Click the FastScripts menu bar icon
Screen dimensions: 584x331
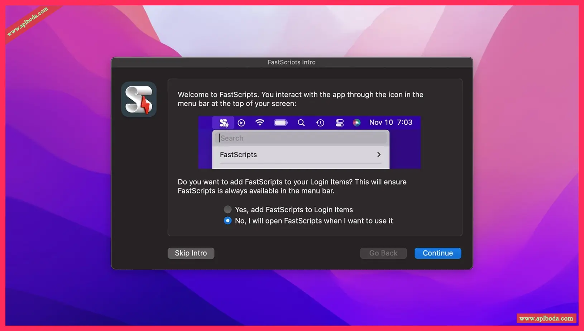(224, 123)
